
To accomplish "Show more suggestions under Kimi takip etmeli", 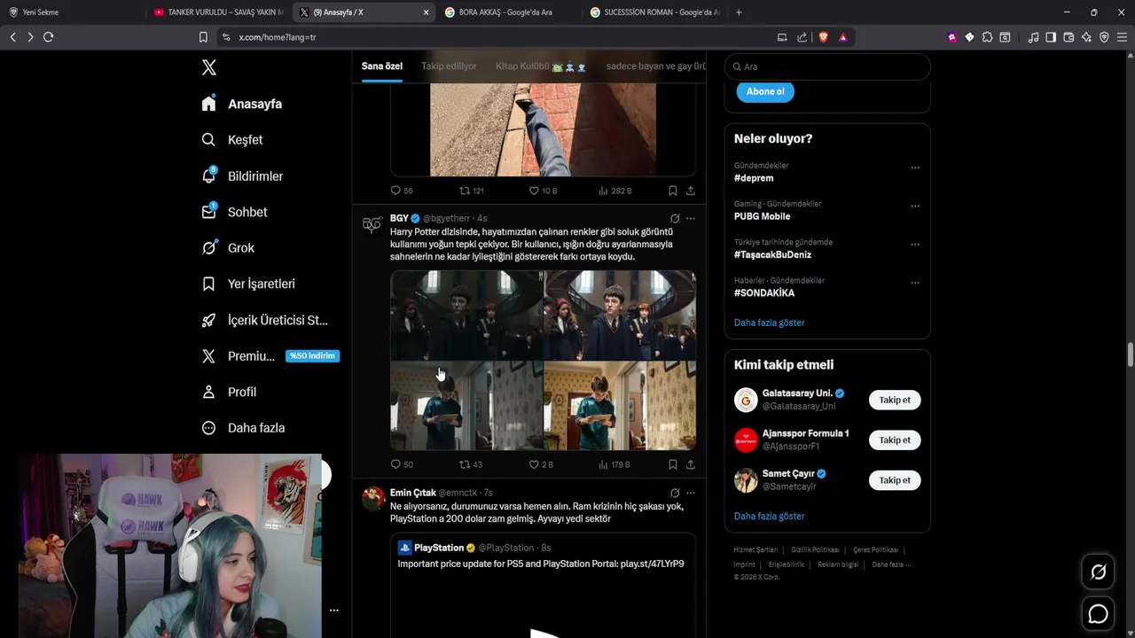I will (x=769, y=516).
